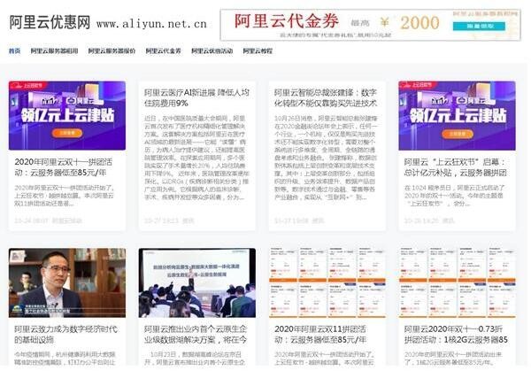Open article 阿里云致力成为数字经济时代的基础设施

(65, 334)
